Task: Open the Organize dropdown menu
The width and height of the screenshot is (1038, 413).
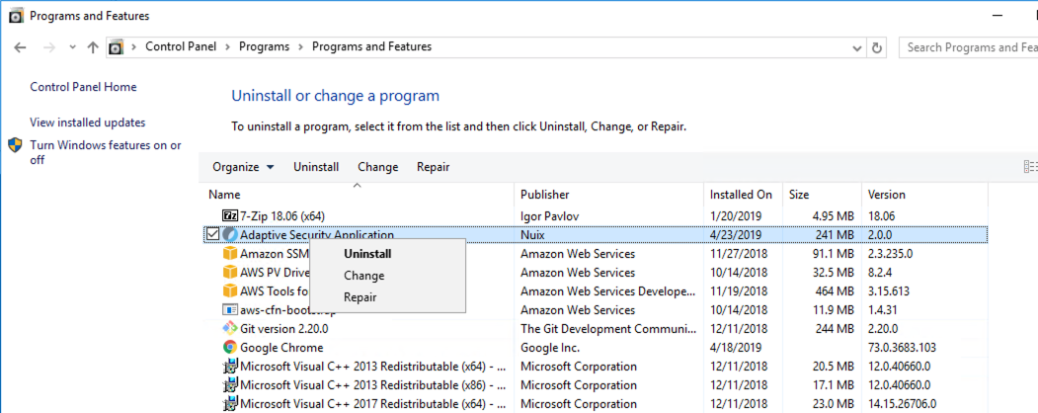Action: (243, 167)
